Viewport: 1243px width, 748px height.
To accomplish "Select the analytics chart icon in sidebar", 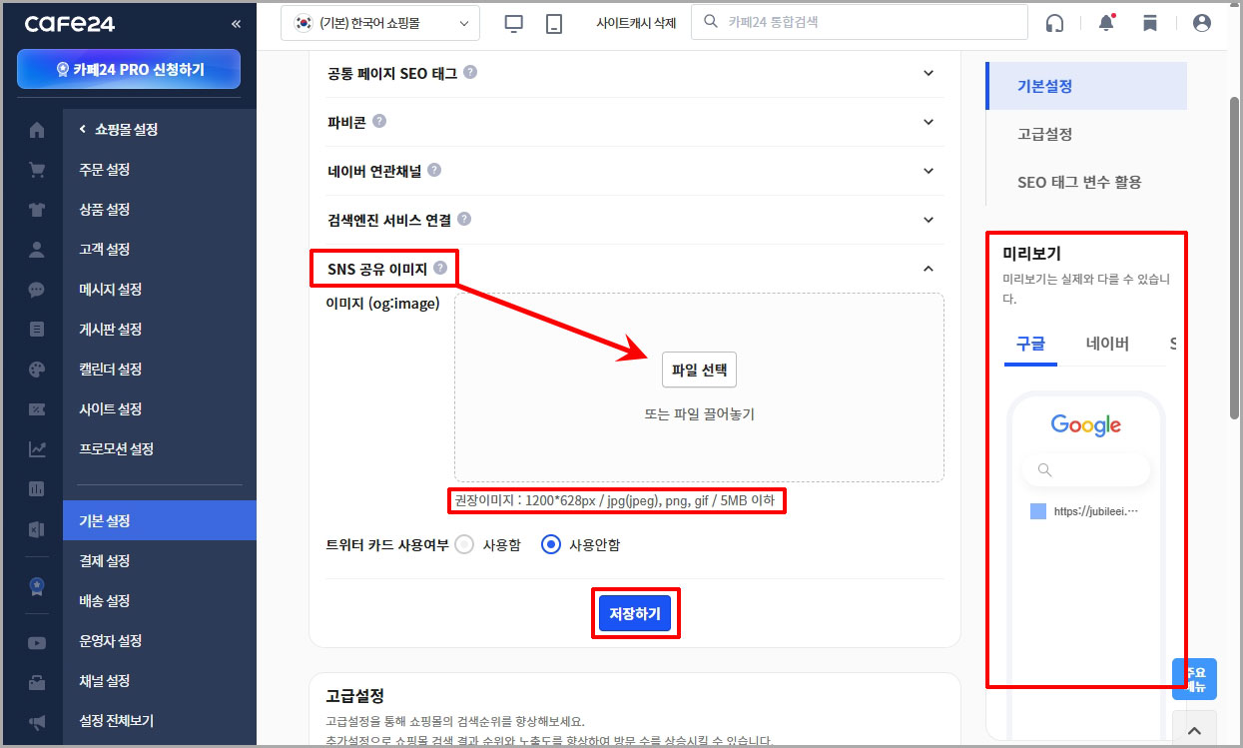I will (x=36, y=448).
